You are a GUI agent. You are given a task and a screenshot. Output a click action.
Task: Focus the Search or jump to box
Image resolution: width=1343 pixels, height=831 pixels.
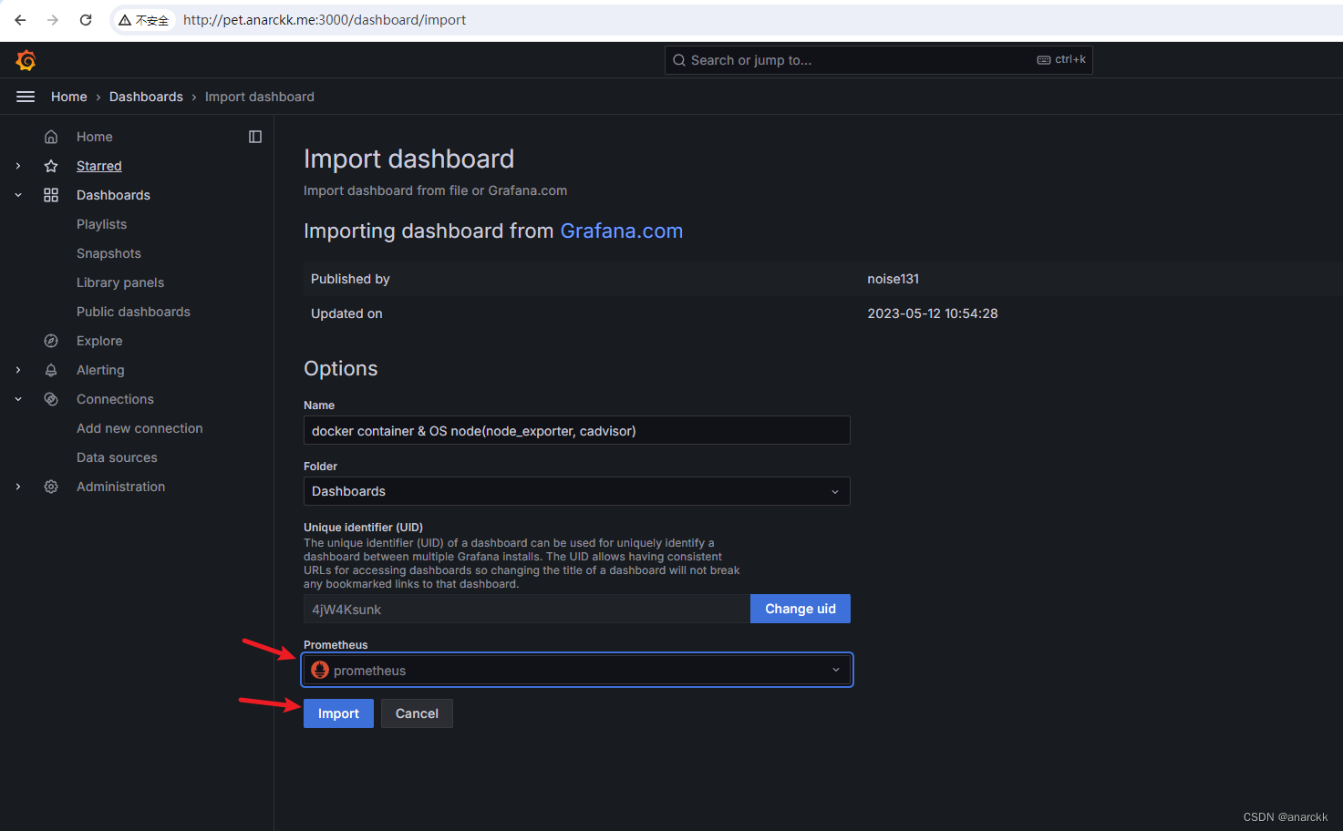879,60
